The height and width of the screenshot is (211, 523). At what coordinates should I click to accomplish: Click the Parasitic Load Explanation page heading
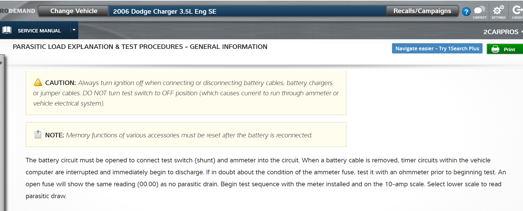(140, 47)
